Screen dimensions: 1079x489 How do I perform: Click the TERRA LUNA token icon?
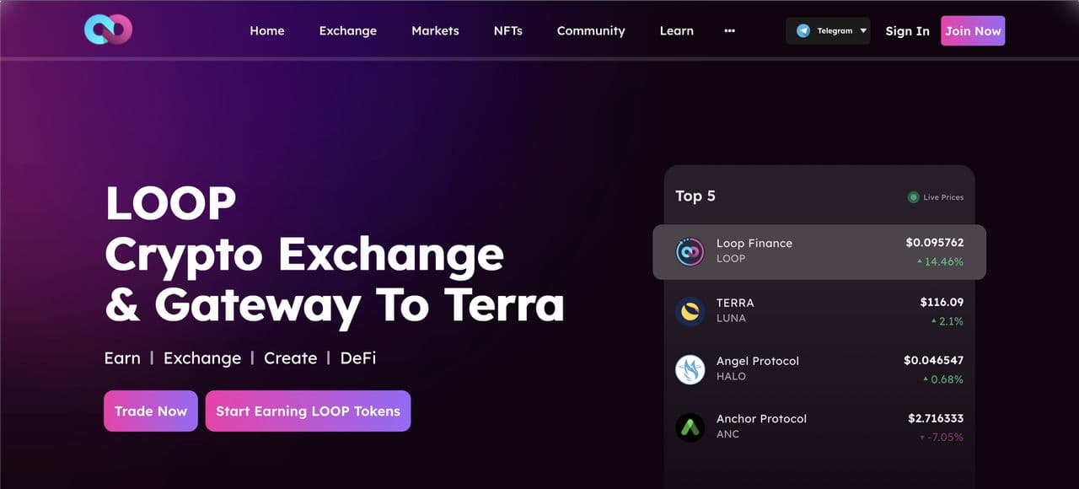[690, 311]
